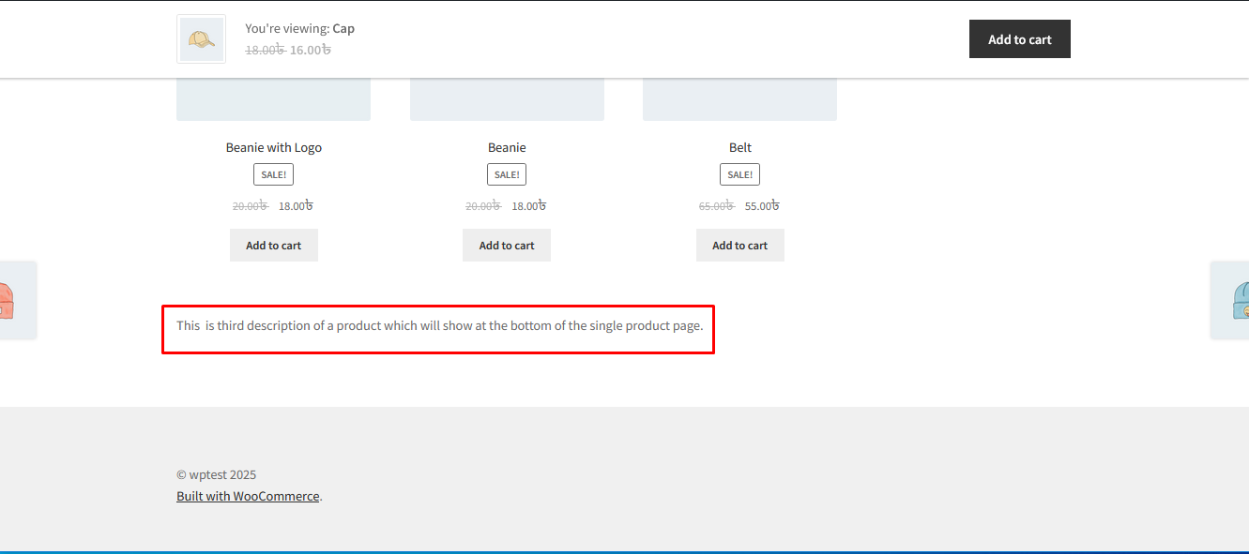Click the Beanie with Logo sale price 18.00
The image size is (1249, 554).
pyautogui.click(x=295, y=206)
